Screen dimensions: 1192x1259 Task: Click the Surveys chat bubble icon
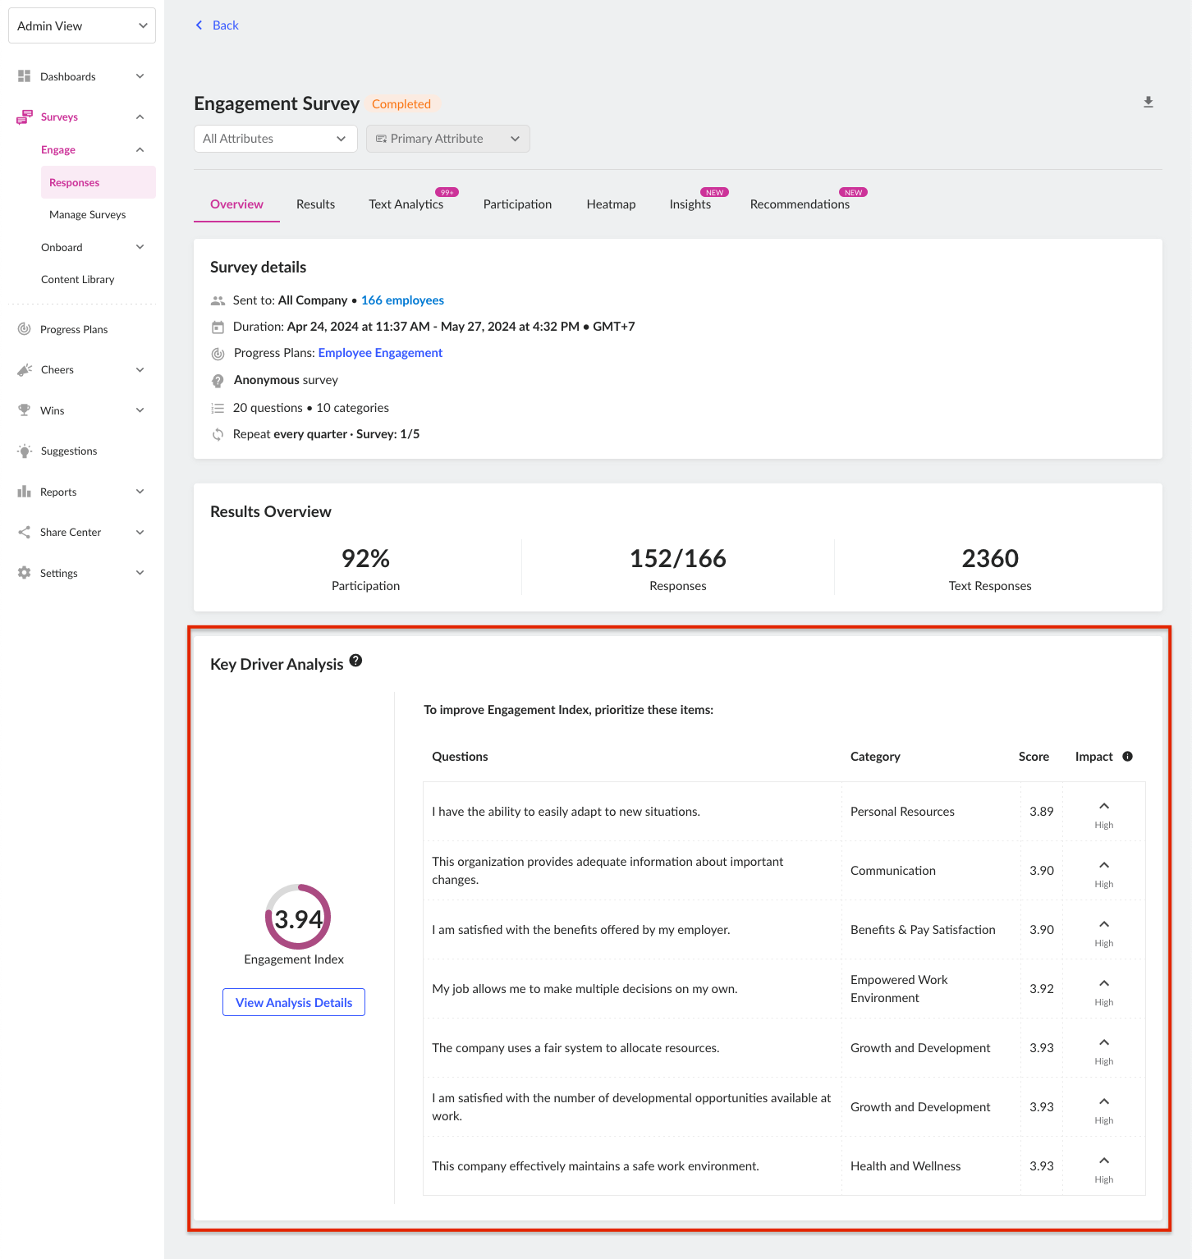click(24, 117)
